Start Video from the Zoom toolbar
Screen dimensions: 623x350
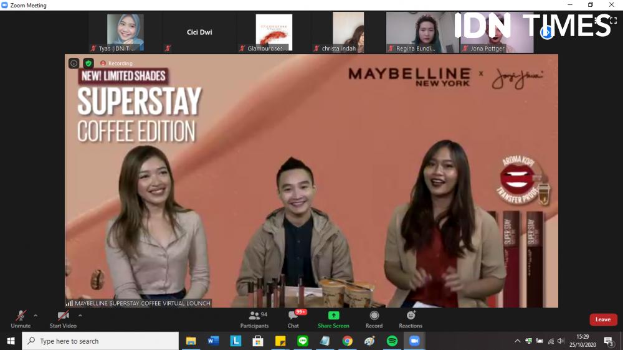[63, 319]
